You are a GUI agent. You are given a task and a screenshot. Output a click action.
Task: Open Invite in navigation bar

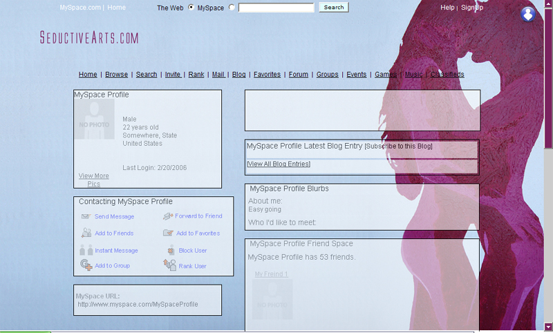174,75
